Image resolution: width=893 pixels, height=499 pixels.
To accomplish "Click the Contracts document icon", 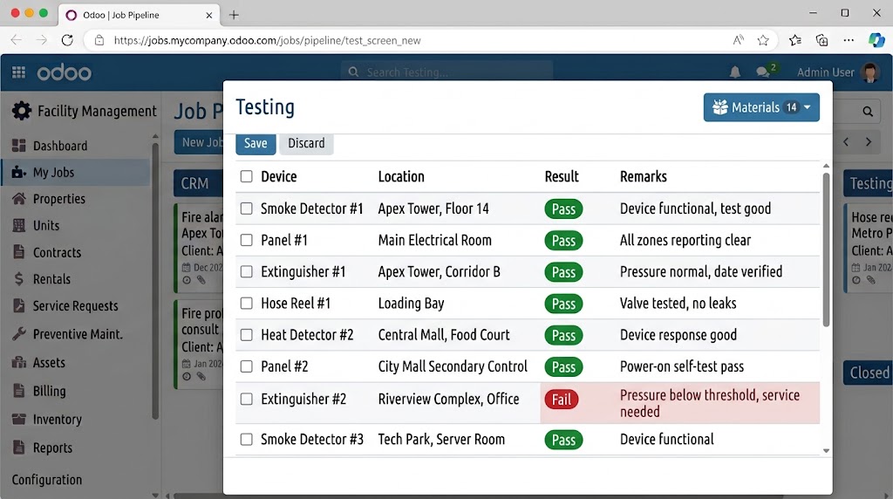I will click(19, 252).
